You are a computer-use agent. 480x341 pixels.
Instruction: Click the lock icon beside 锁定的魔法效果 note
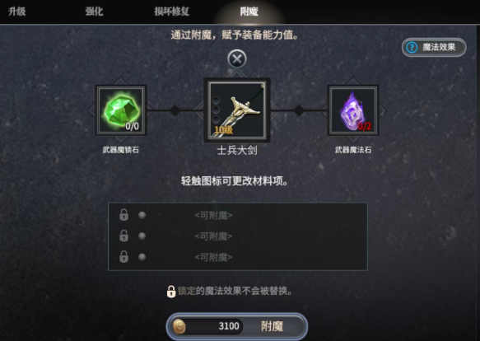[x=171, y=292]
